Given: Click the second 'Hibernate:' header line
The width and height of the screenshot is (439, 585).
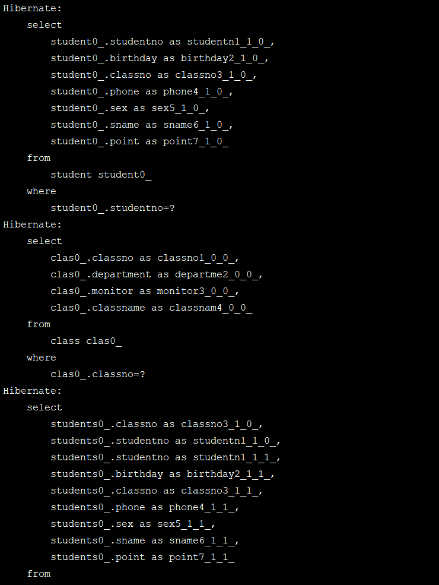Looking at the screenshot, I should [33, 224].
